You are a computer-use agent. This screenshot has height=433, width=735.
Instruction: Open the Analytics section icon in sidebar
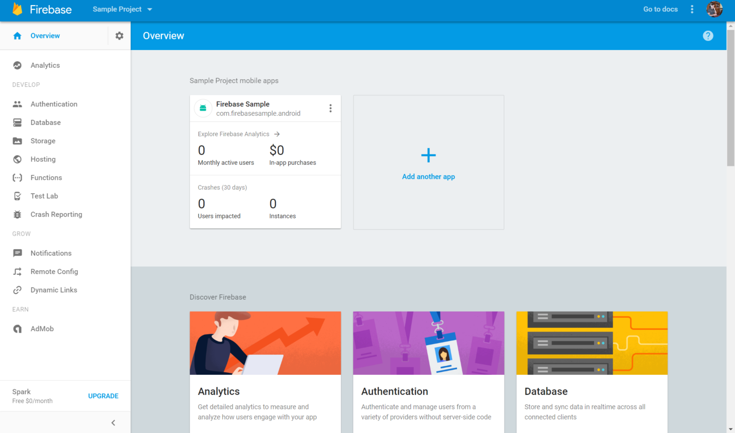point(18,65)
